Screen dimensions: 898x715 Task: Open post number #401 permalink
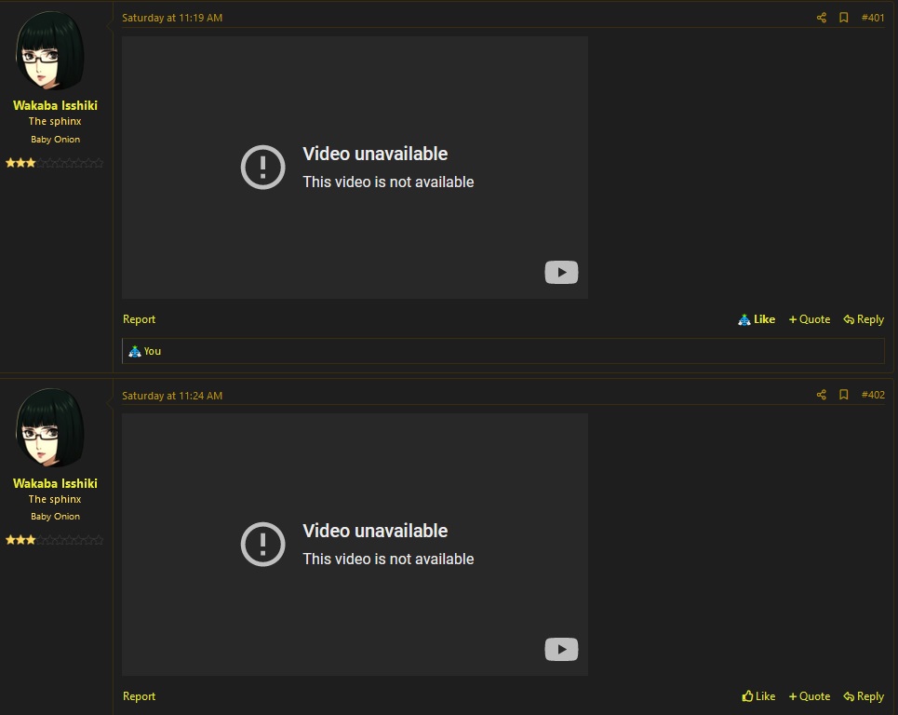pos(873,18)
